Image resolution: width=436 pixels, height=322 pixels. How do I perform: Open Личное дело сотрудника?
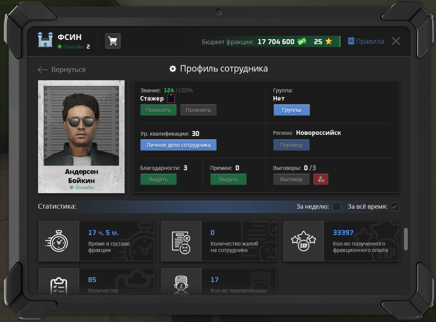[178, 145]
